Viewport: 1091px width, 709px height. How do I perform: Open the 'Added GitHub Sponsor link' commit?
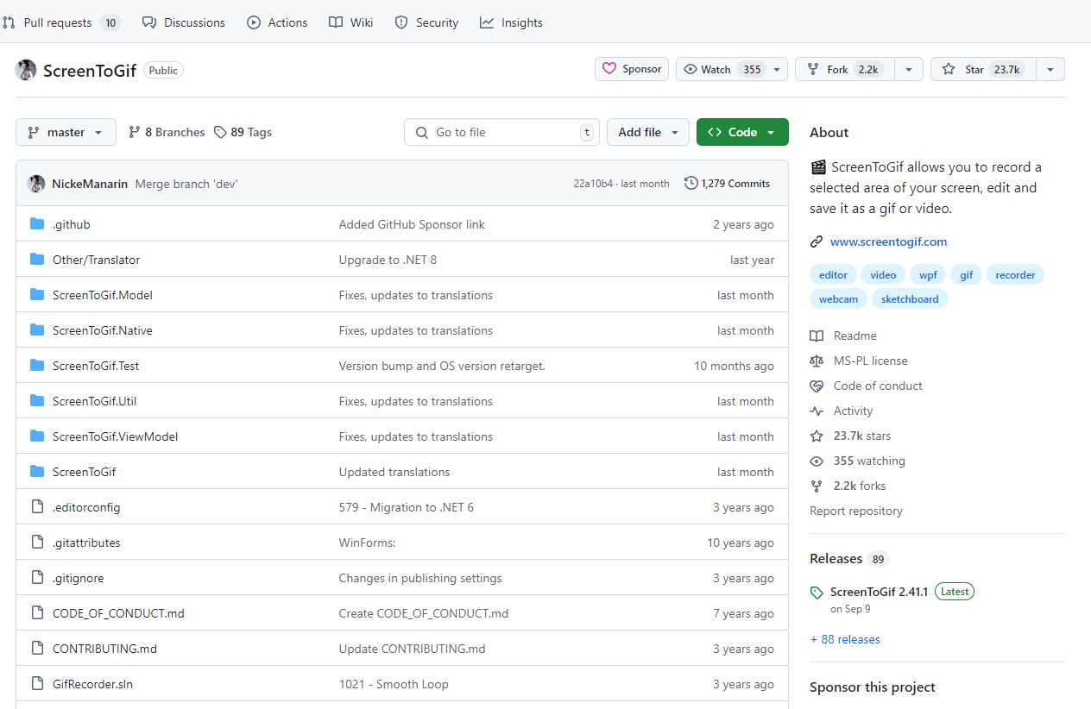(x=412, y=224)
